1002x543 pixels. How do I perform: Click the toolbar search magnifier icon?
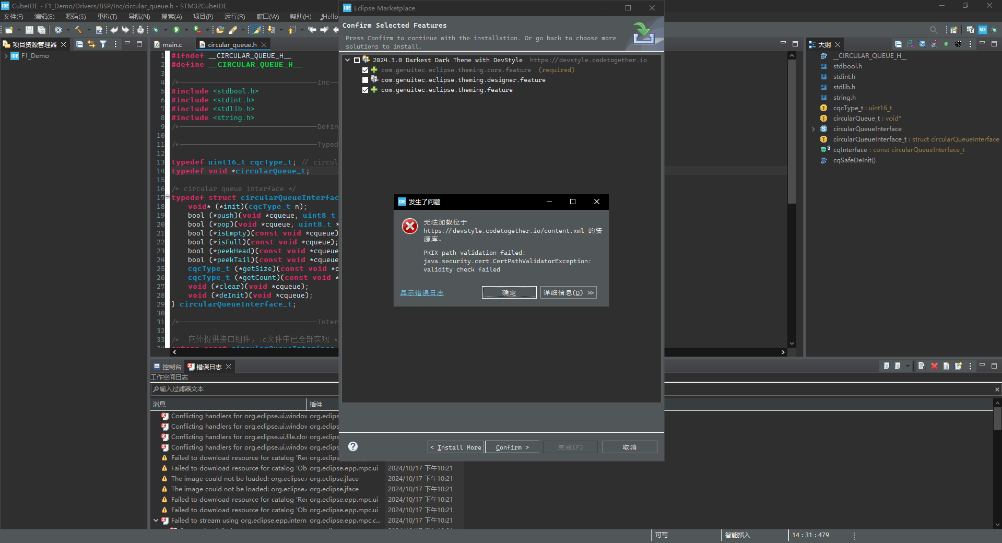pyautogui.click(x=934, y=30)
